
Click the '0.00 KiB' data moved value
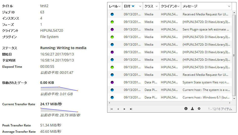[x=47, y=83]
